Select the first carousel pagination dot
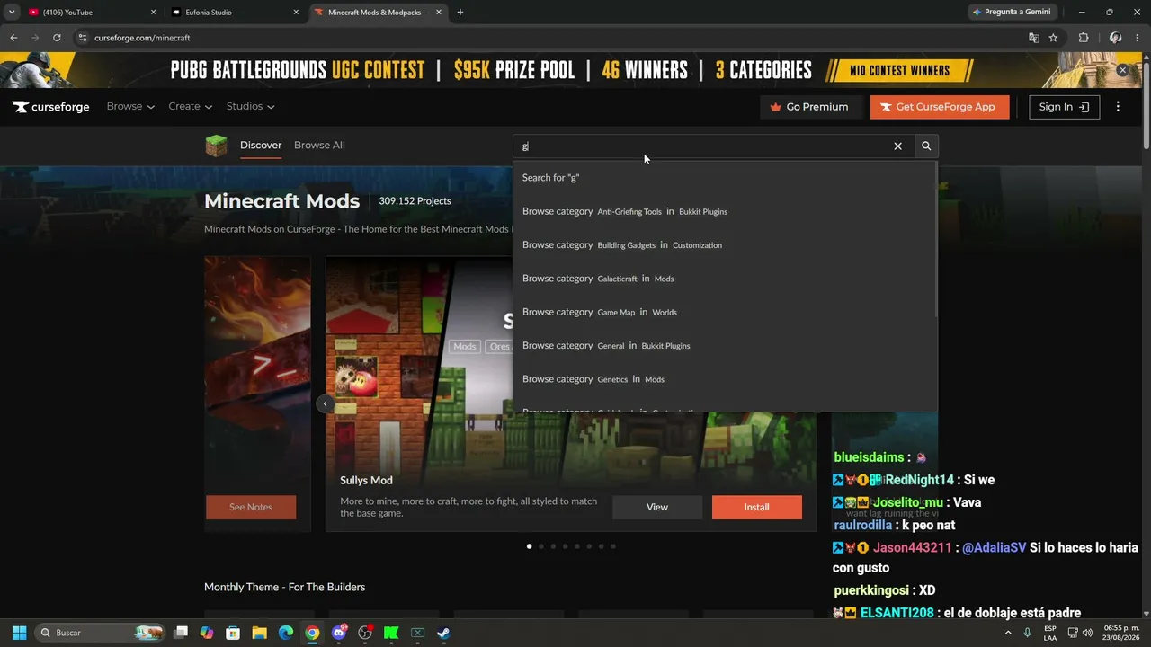1151x647 pixels. [529, 546]
